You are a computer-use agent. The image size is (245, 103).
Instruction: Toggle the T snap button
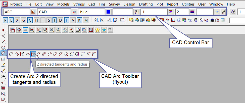point(43,20)
